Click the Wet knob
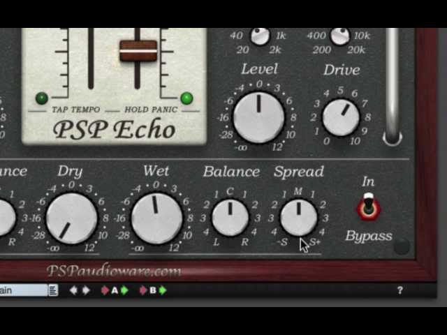The image size is (447, 335). 156,218
